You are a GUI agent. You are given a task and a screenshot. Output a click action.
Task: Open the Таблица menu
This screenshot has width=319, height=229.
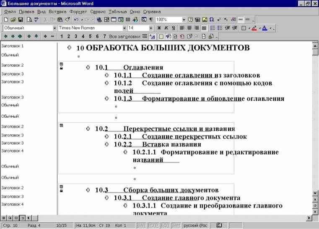tap(118, 12)
